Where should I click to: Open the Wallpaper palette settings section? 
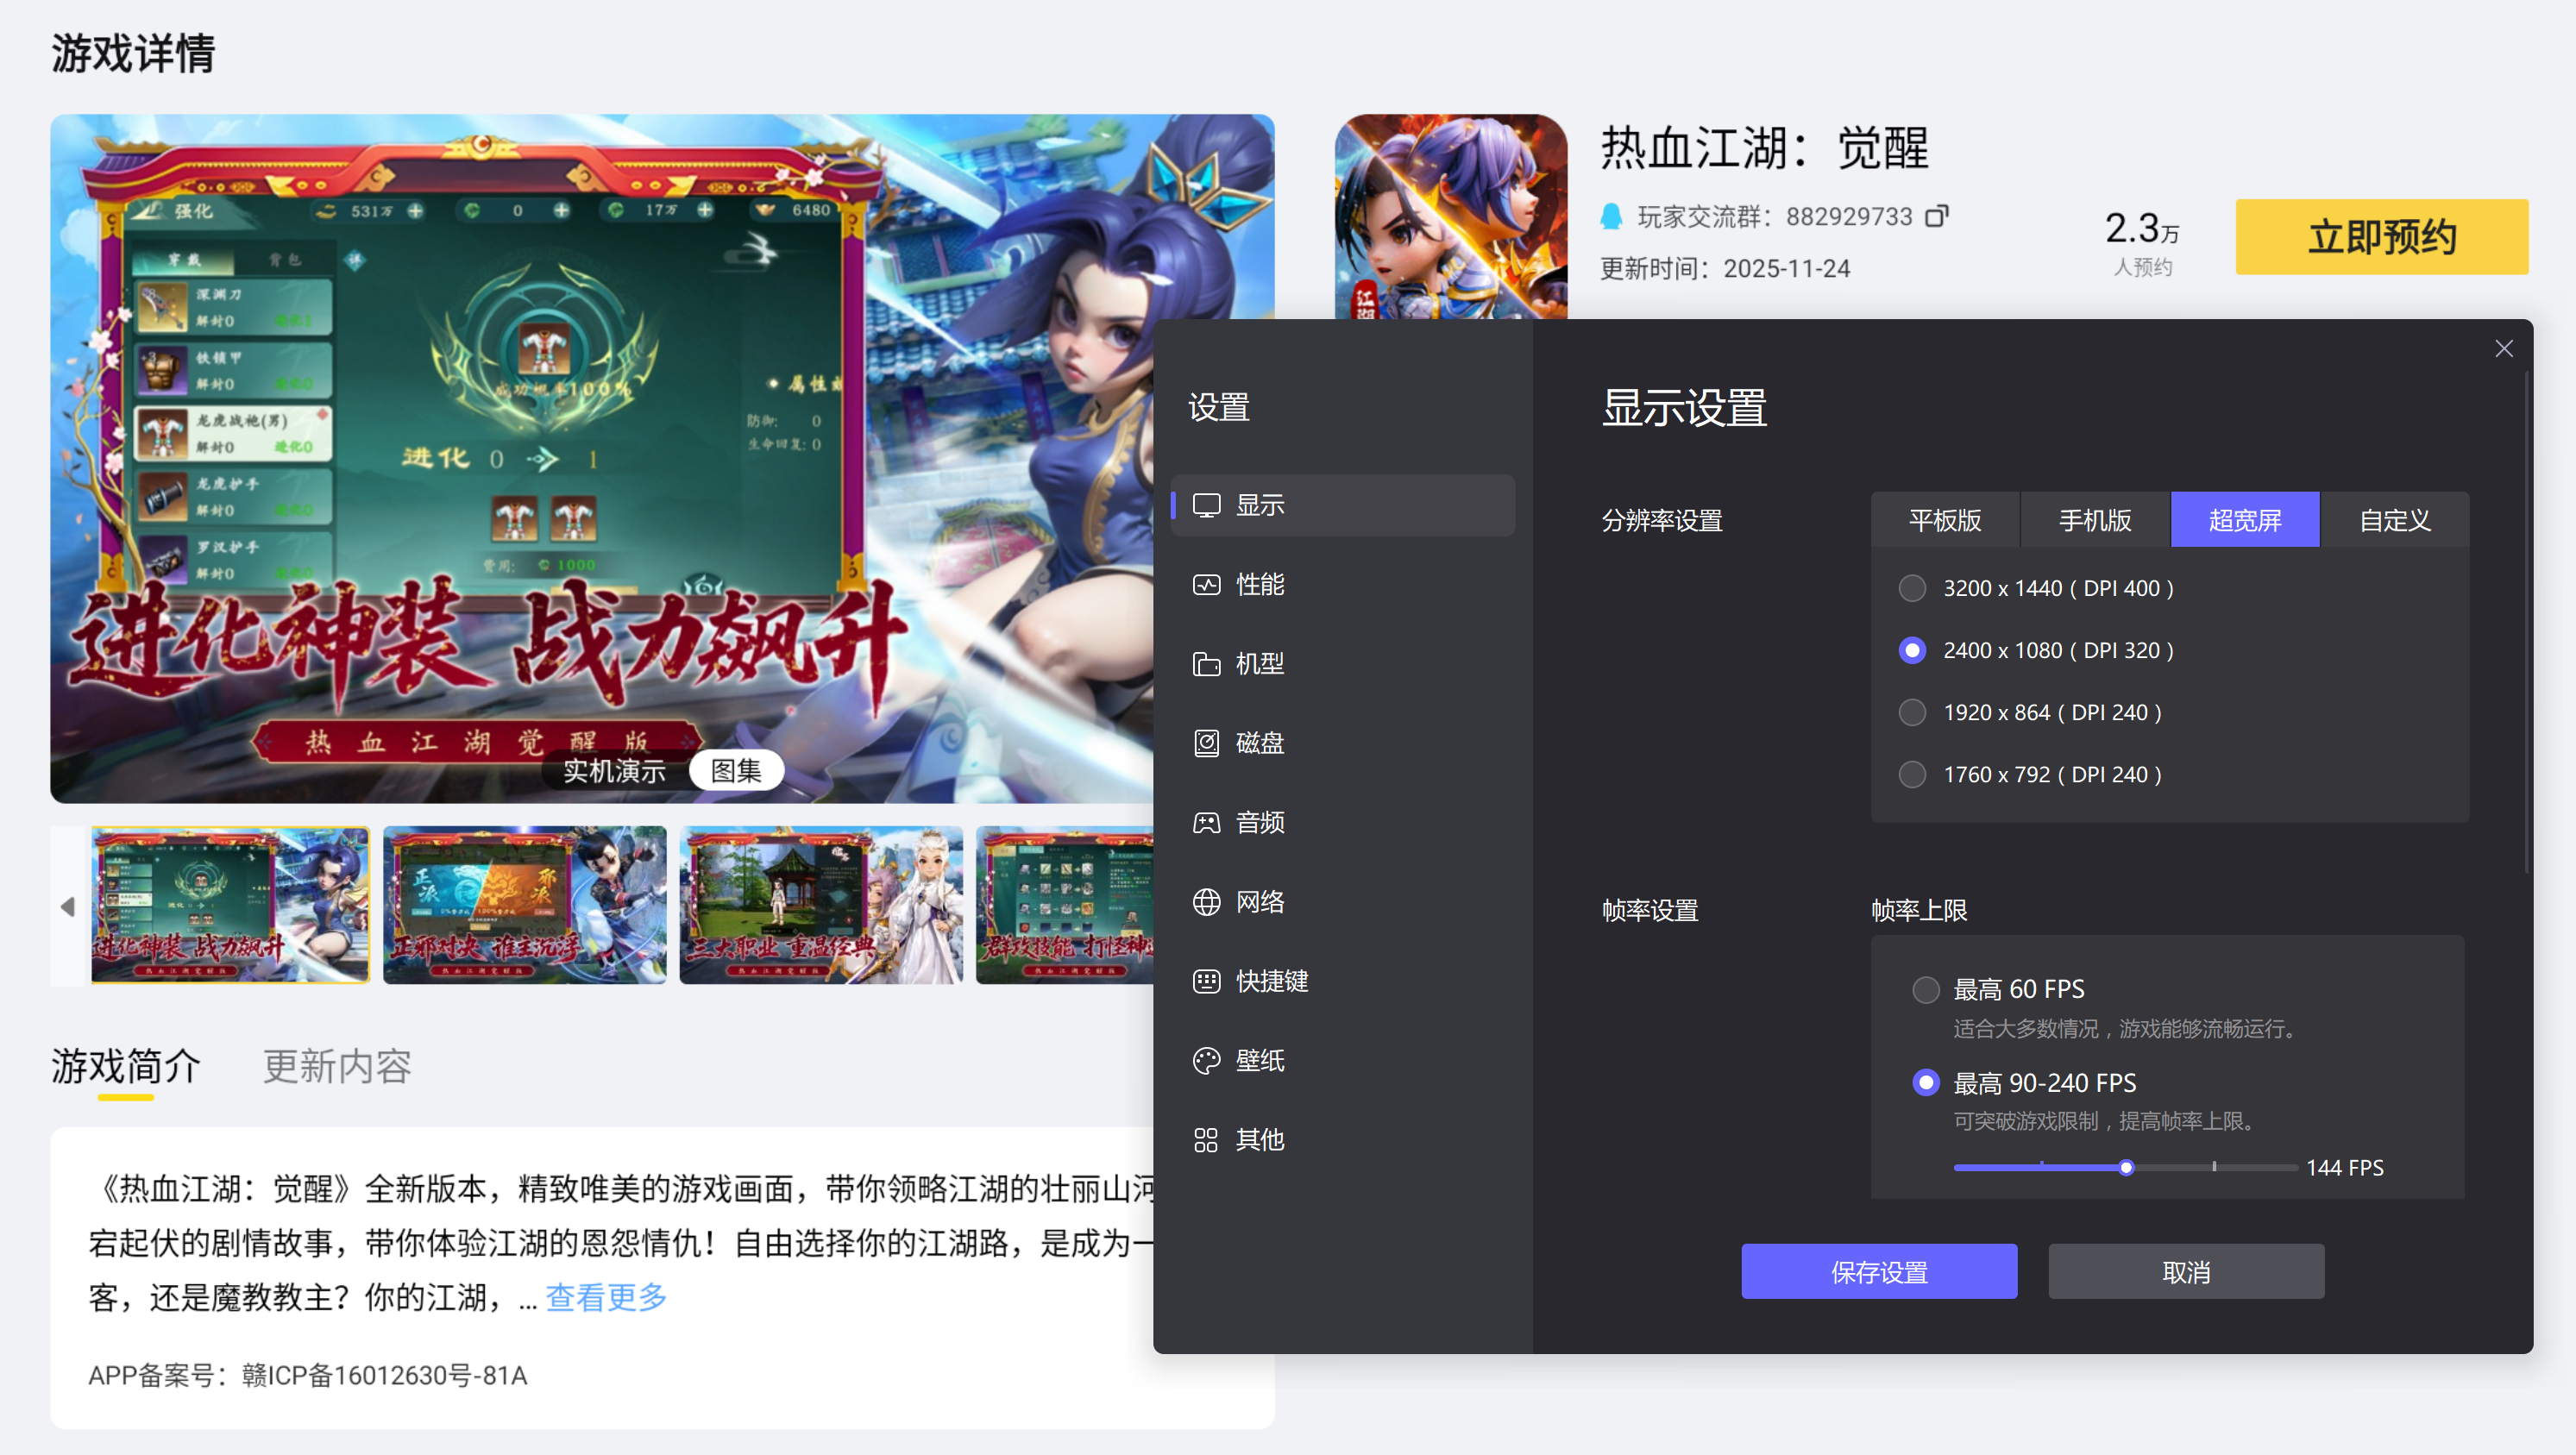[1258, 1061]
